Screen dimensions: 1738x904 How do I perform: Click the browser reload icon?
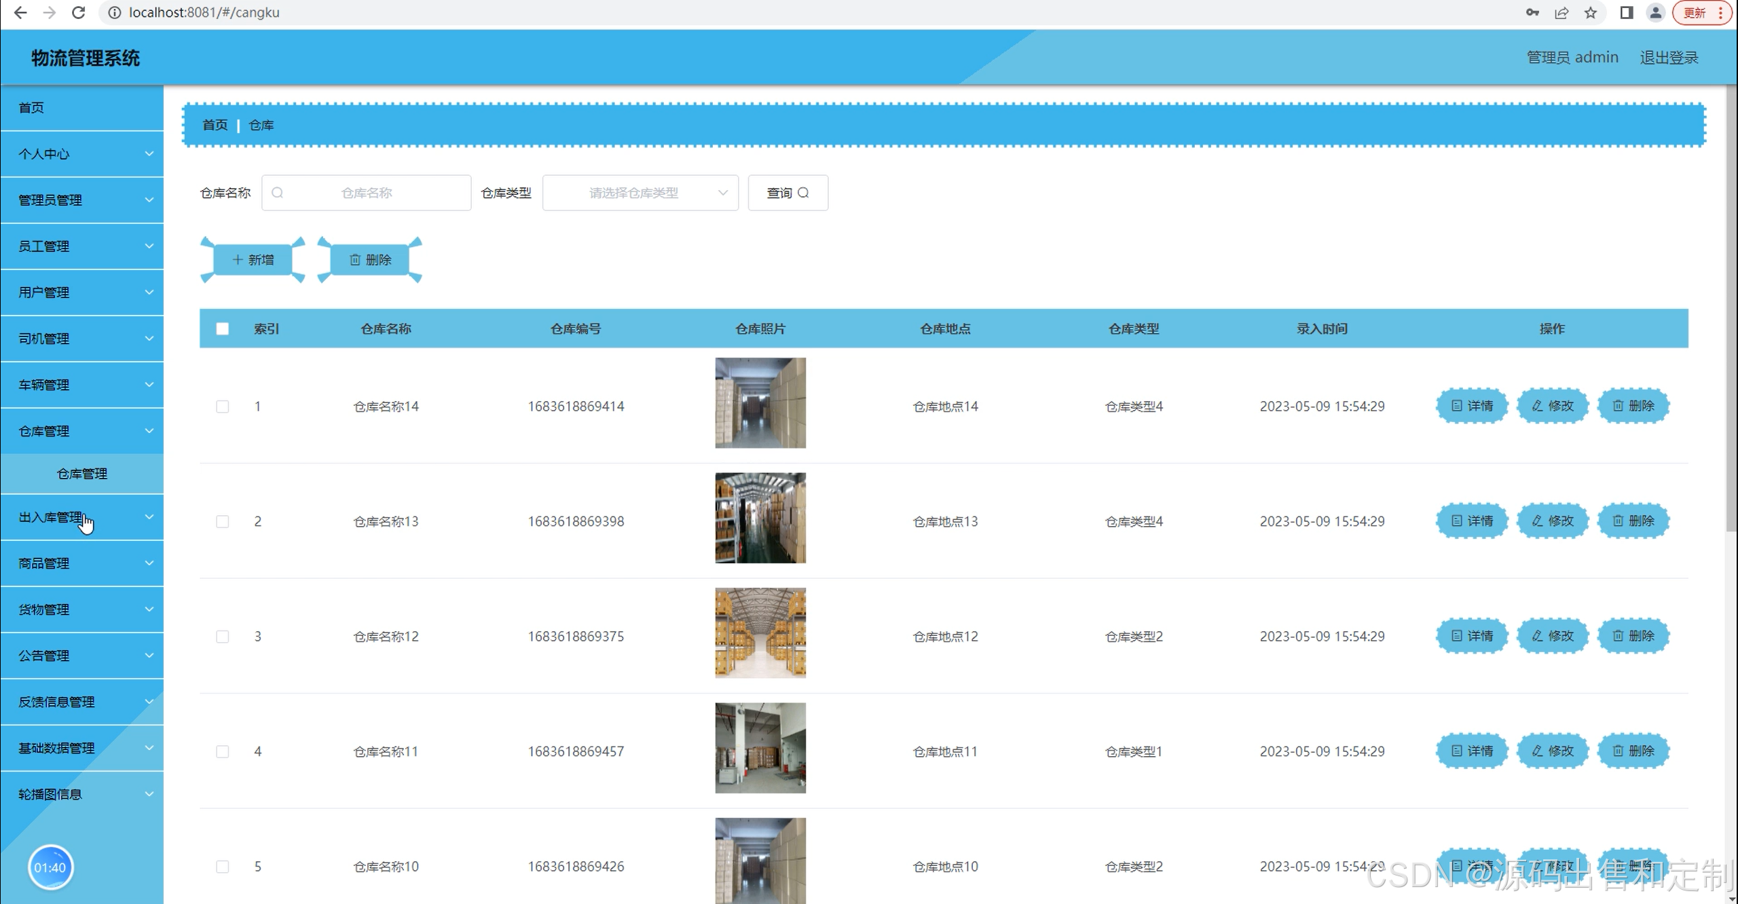coord(78,12)
